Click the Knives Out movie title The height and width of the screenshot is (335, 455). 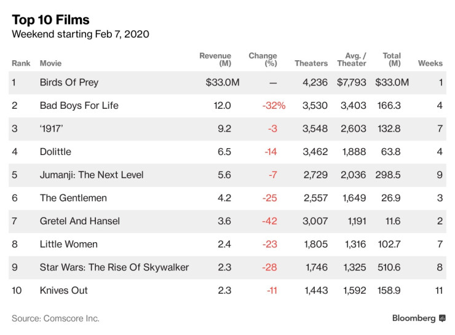click(63, 290)
